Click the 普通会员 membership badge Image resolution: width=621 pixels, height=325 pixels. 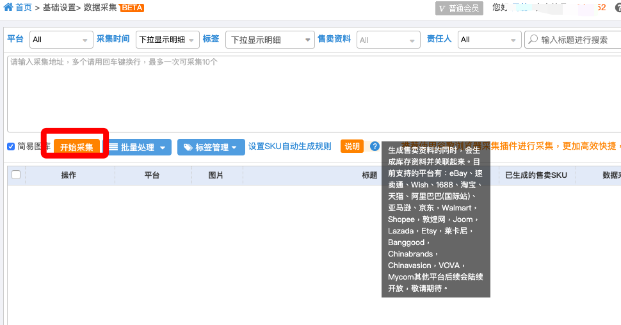(459, 8)
